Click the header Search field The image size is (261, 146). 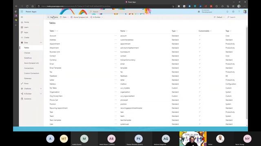click(117, 12)
